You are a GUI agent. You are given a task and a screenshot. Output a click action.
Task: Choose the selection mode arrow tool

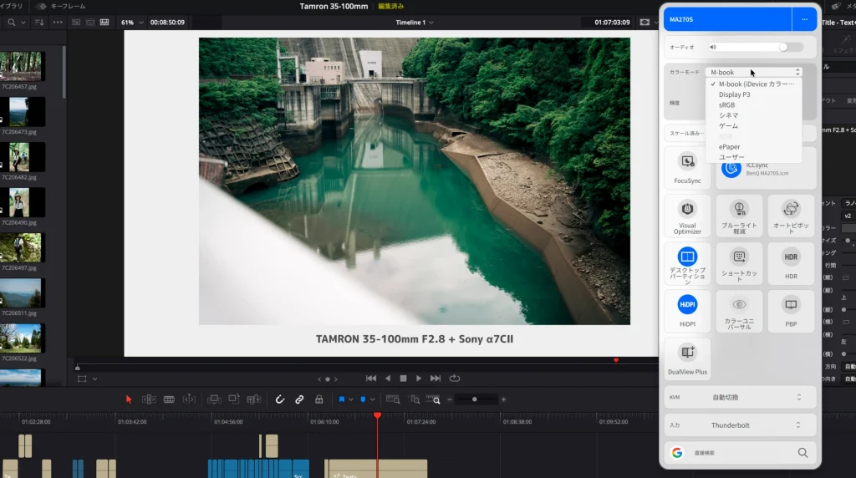pyautogui.click(x=129, y=399)
